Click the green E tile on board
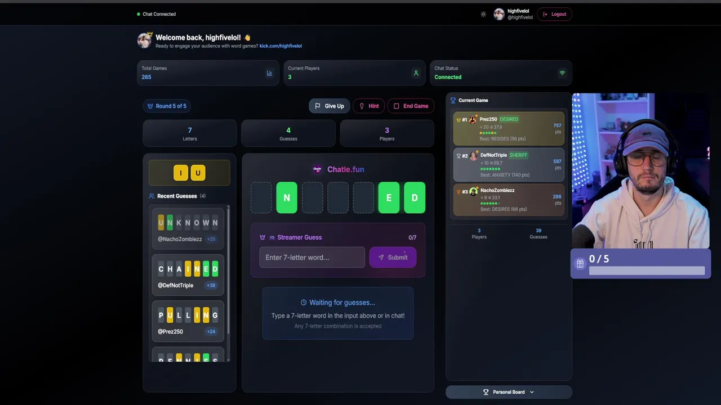This screenshot has height=405, width=721. tap(389, 197)
